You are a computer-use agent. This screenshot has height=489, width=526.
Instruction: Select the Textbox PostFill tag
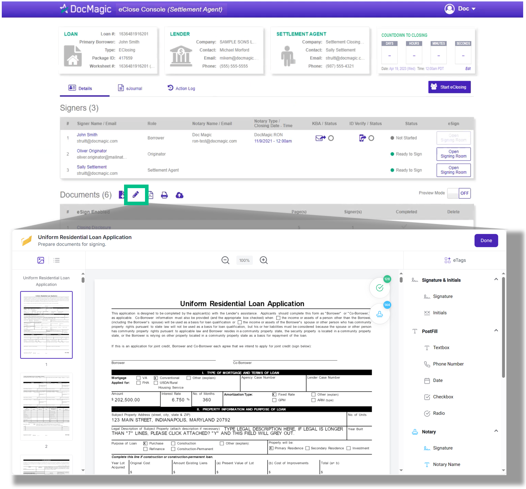point(437,348)
